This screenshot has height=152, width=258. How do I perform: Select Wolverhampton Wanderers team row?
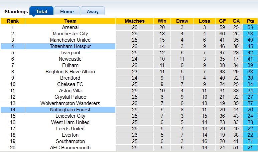(x=70, y=103)
